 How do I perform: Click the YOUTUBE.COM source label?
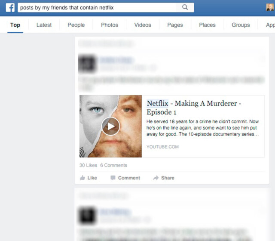[x=162, y=147]
